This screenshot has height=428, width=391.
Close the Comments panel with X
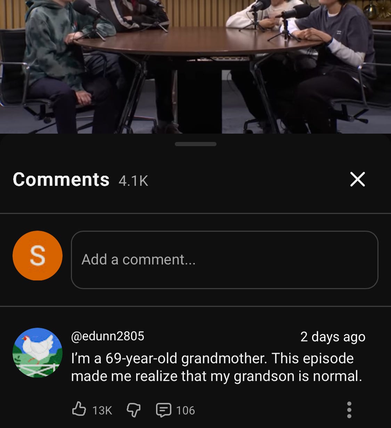coord(357,179)
